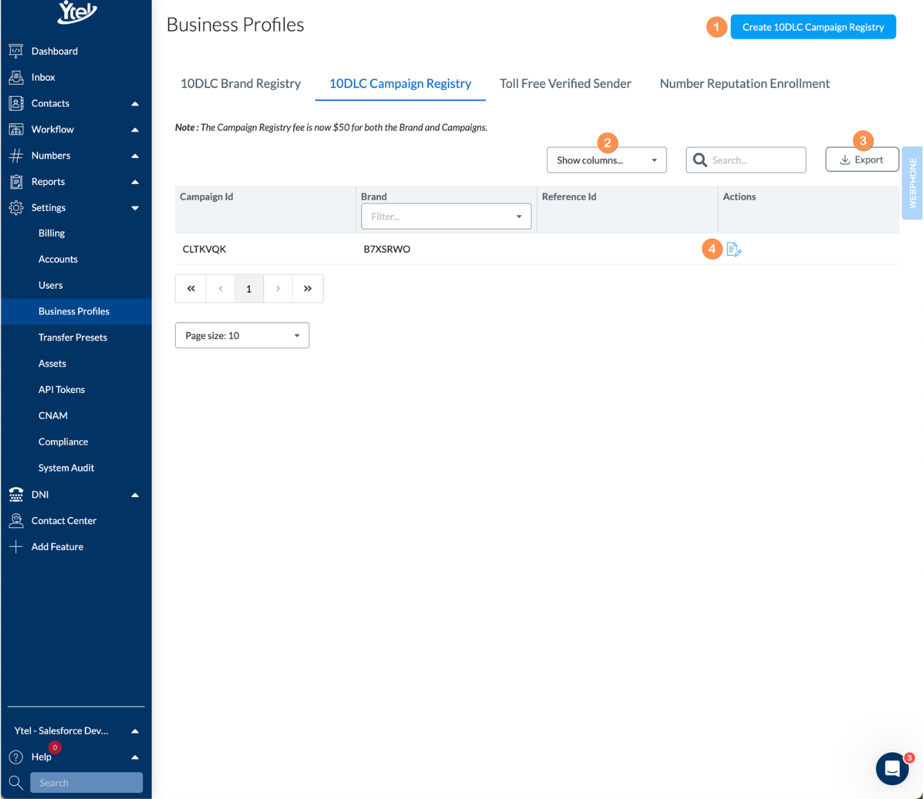The width and height of the screenshot is (924, 799).
Task: Open the Brand filter dropdown
Action: click(446, 216)
